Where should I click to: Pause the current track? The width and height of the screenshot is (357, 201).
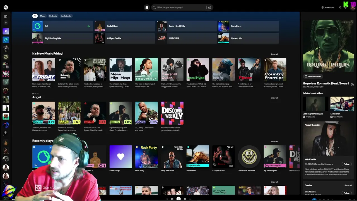point(178,199)
